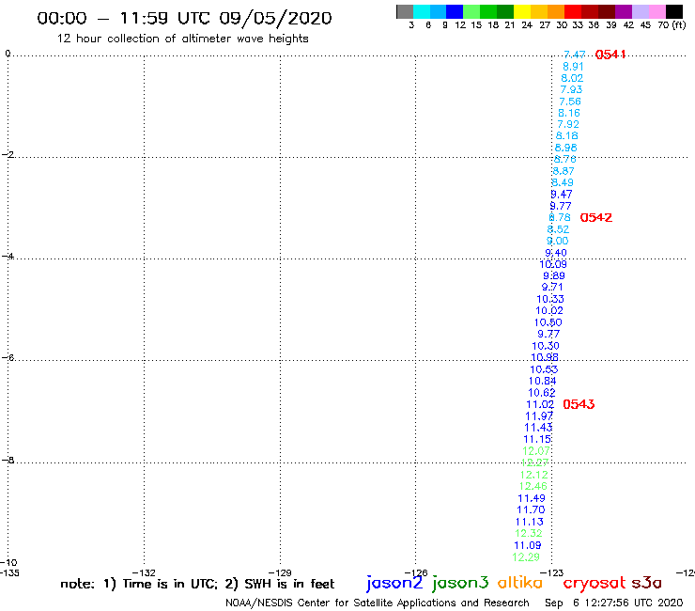This screenshot has height=611, width=695.
Task: Click the -132 longitude axis label
Action: 144,572
